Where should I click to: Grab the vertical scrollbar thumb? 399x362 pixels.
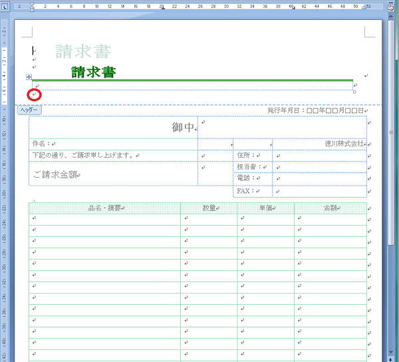(391, 132)
